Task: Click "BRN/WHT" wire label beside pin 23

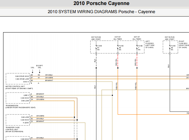Action: tap(40, 121)
